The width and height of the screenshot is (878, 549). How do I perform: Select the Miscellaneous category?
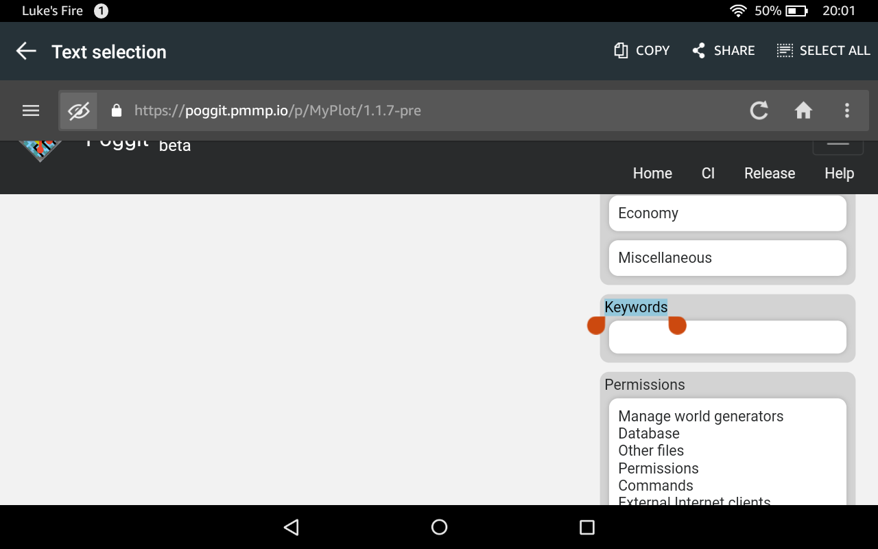[x=728, y=258]
